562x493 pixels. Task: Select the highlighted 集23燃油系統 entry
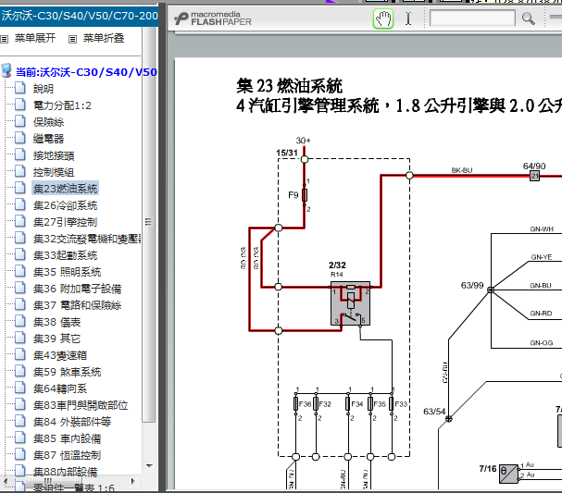pyautogui.click(x=65, y=189)
